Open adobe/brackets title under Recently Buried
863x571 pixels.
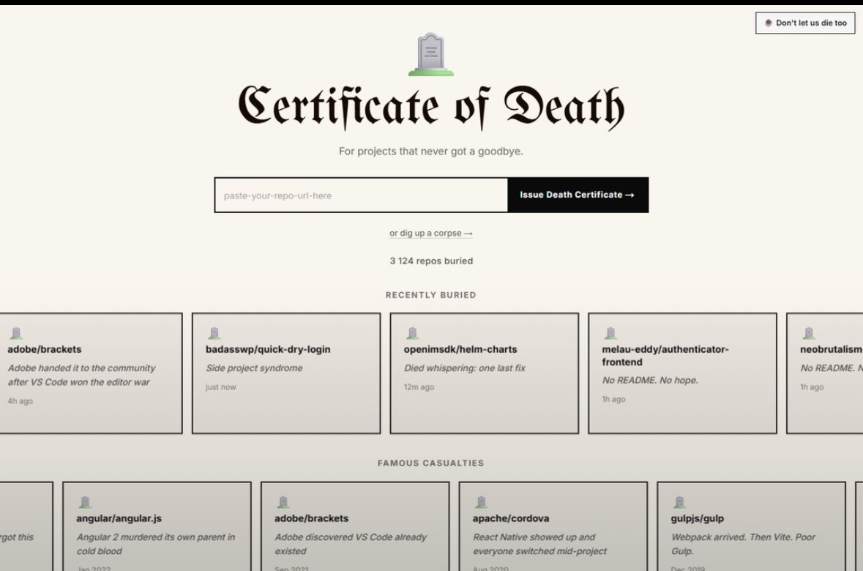click(45, 349)
